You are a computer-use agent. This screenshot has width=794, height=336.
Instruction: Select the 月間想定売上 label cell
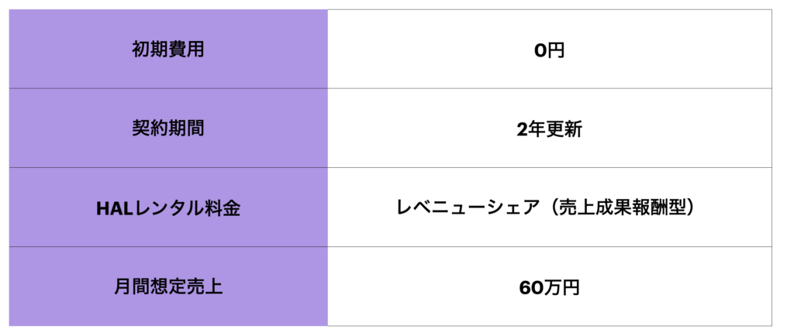168,286
